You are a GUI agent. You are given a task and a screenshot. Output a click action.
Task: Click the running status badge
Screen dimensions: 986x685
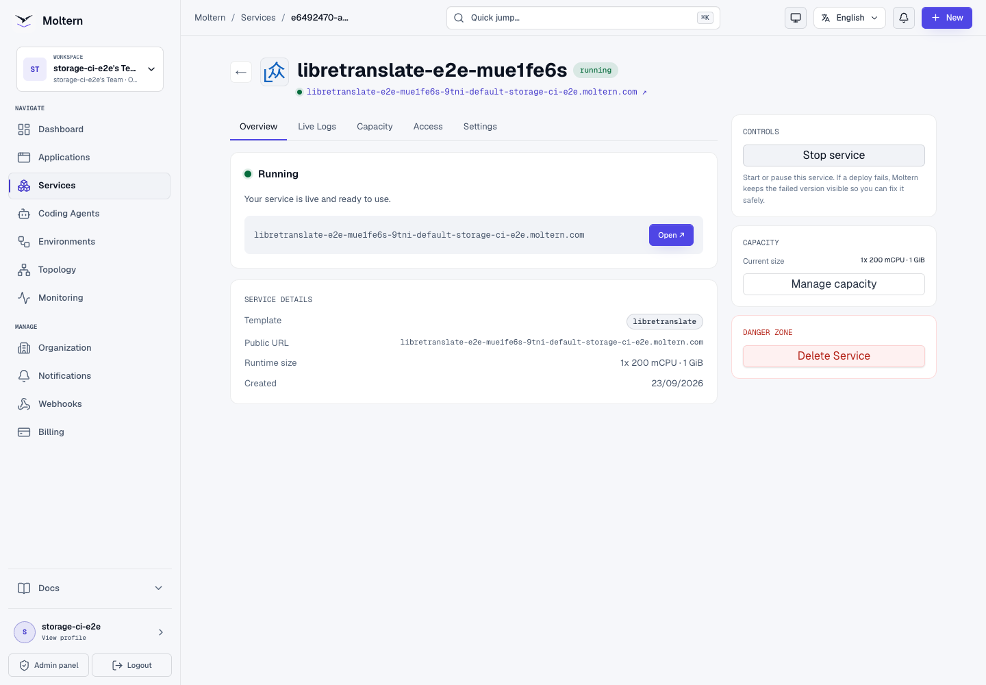coord(596,71)
